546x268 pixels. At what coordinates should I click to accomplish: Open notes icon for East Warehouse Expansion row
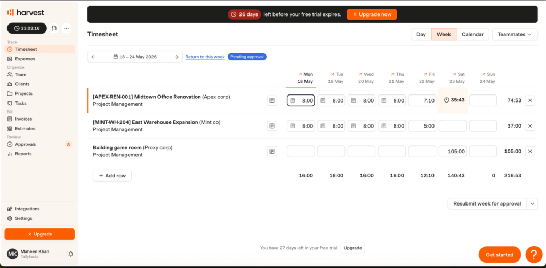[x=272, y=126]
